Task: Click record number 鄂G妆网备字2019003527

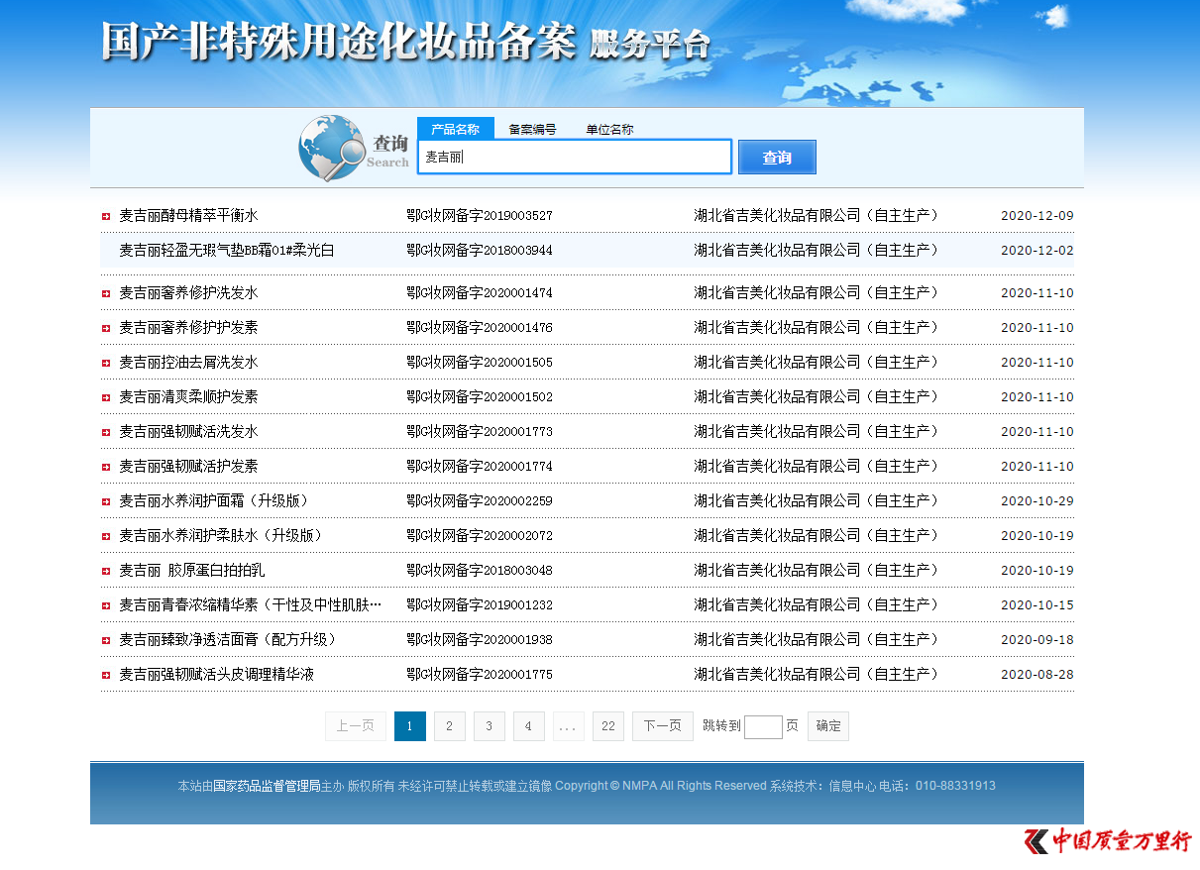Action: (x=480, y=215)
